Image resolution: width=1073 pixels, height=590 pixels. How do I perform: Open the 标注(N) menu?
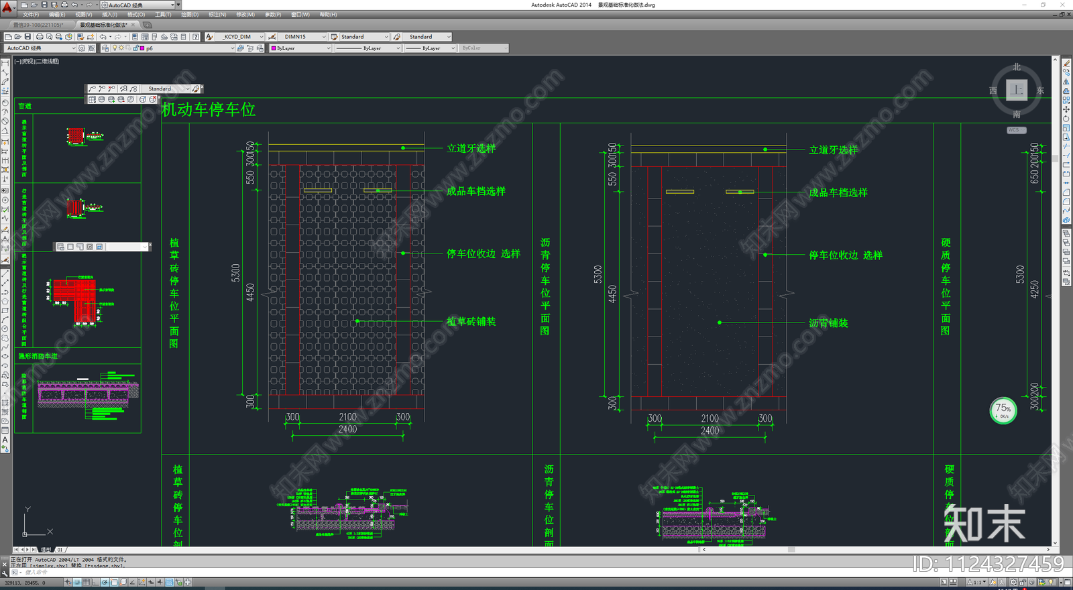coord(217,14)
